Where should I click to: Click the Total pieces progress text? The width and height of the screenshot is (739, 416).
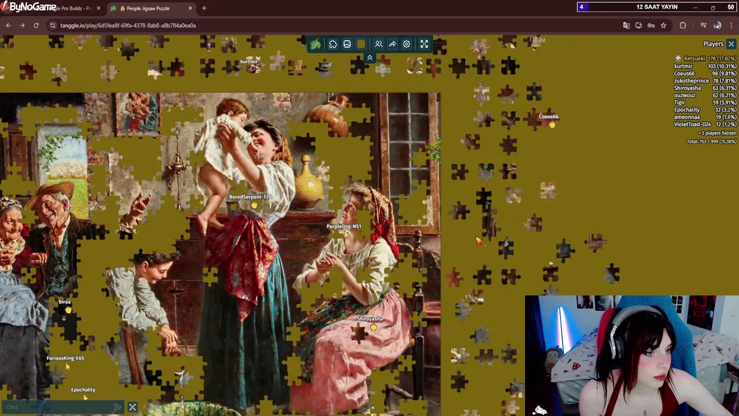711,142
